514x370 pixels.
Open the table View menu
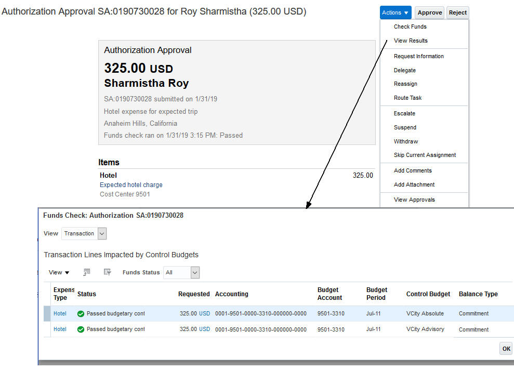pyautogui.click(x=59, y=272)
